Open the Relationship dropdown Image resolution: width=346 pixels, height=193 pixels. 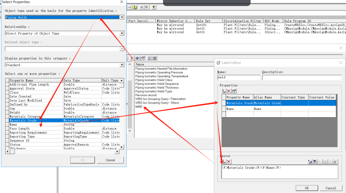click(x=122, y=33)
